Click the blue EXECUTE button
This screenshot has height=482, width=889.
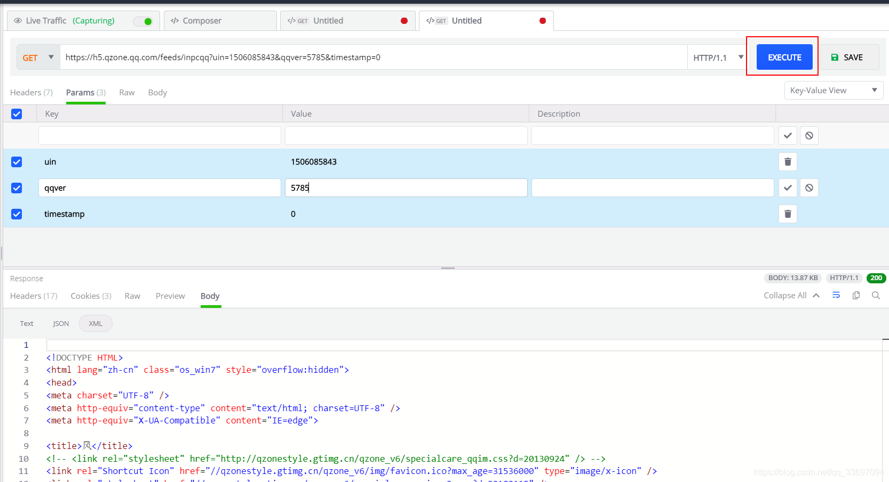784,57
